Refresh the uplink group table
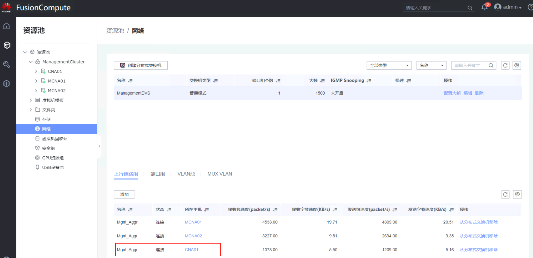Viewport: 533px width, 258px height. (505, 194)
